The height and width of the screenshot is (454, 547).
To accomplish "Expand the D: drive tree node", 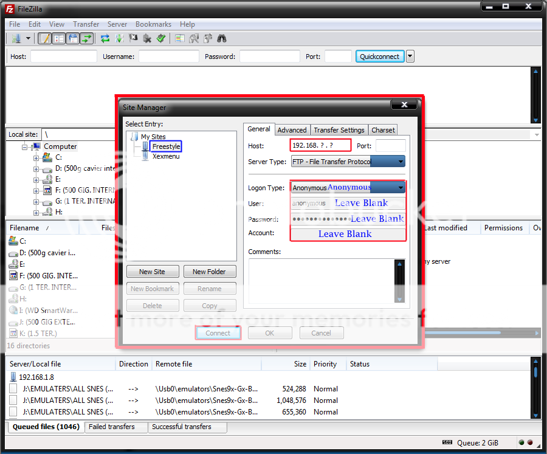I will point(36,169).
